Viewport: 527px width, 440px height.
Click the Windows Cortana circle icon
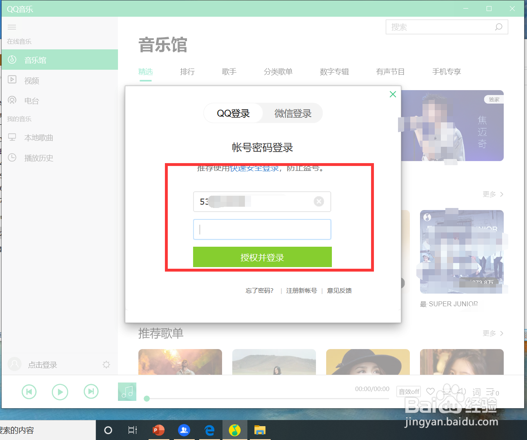(108, 430)
